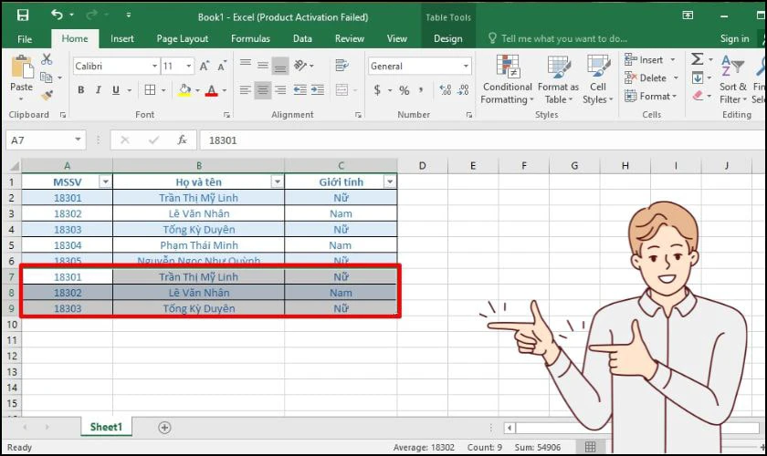Save the workbook with the floppy icon
The image size is (767, 456).
(23, 16)
